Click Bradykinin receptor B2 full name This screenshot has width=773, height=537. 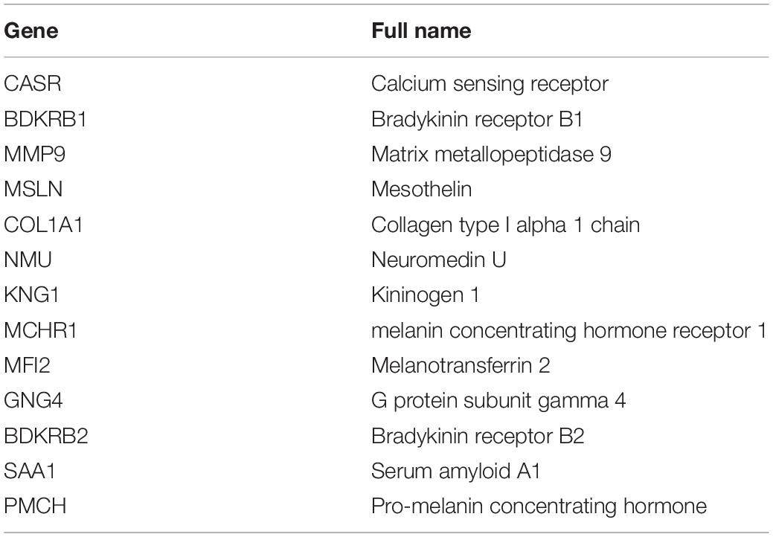478,437
